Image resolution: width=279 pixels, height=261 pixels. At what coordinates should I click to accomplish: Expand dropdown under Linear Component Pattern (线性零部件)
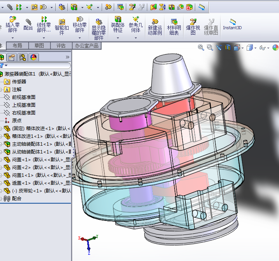(x=44, y=38)
